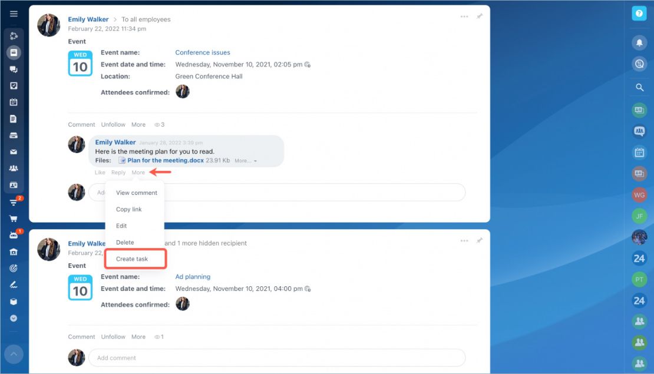Viewport: 654px width, 374px height.
Task: Pin the Ad planning post
Action: point(480,240)
